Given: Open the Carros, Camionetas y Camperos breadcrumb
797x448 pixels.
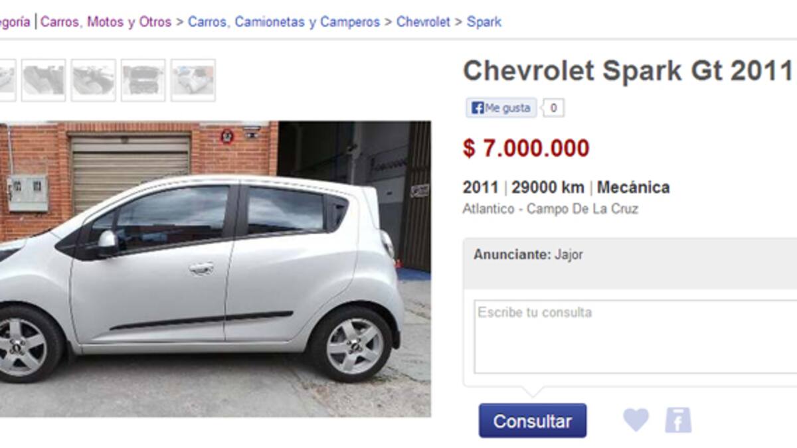Looking at the screenshot, I should 284,22.
